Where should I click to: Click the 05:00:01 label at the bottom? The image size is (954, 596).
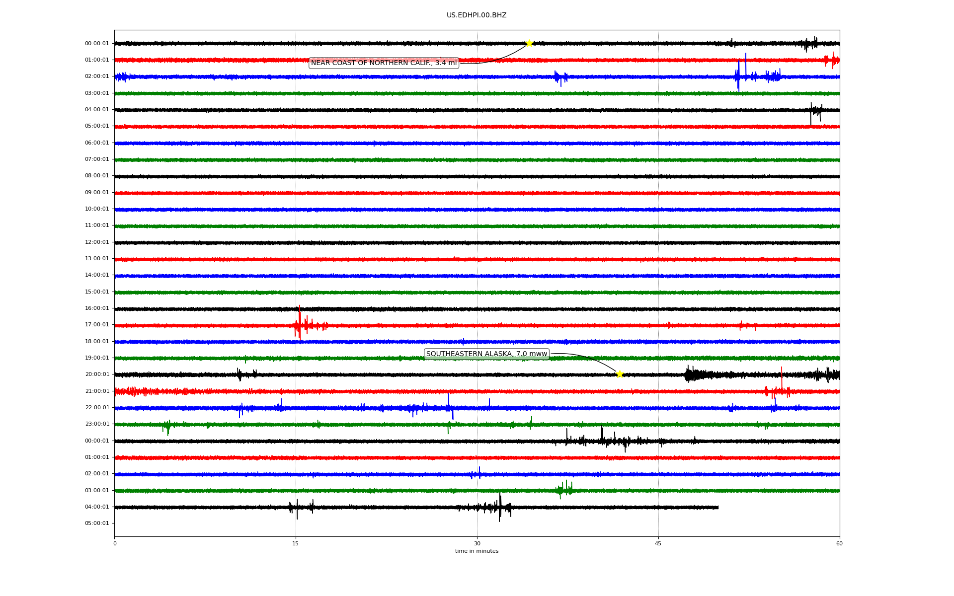97,523
